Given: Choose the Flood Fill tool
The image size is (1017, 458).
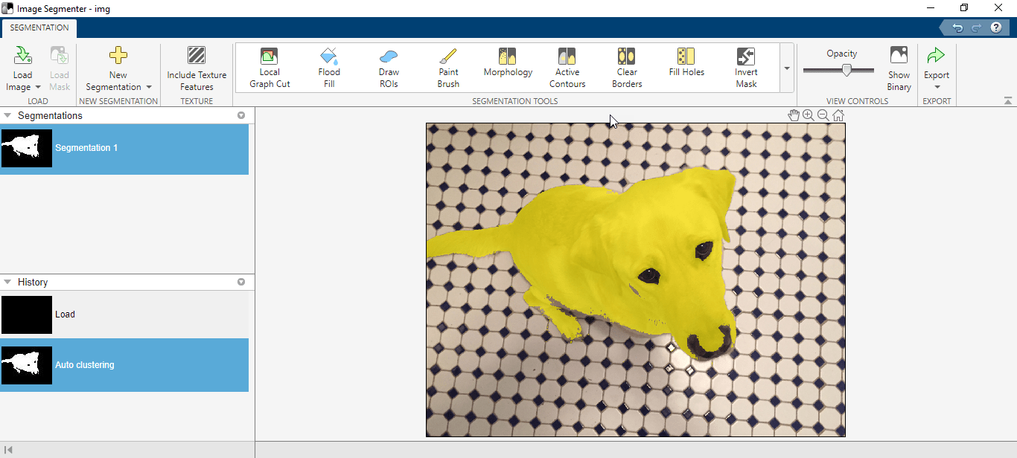Looking at the screenshot, I should click(329, 67).
